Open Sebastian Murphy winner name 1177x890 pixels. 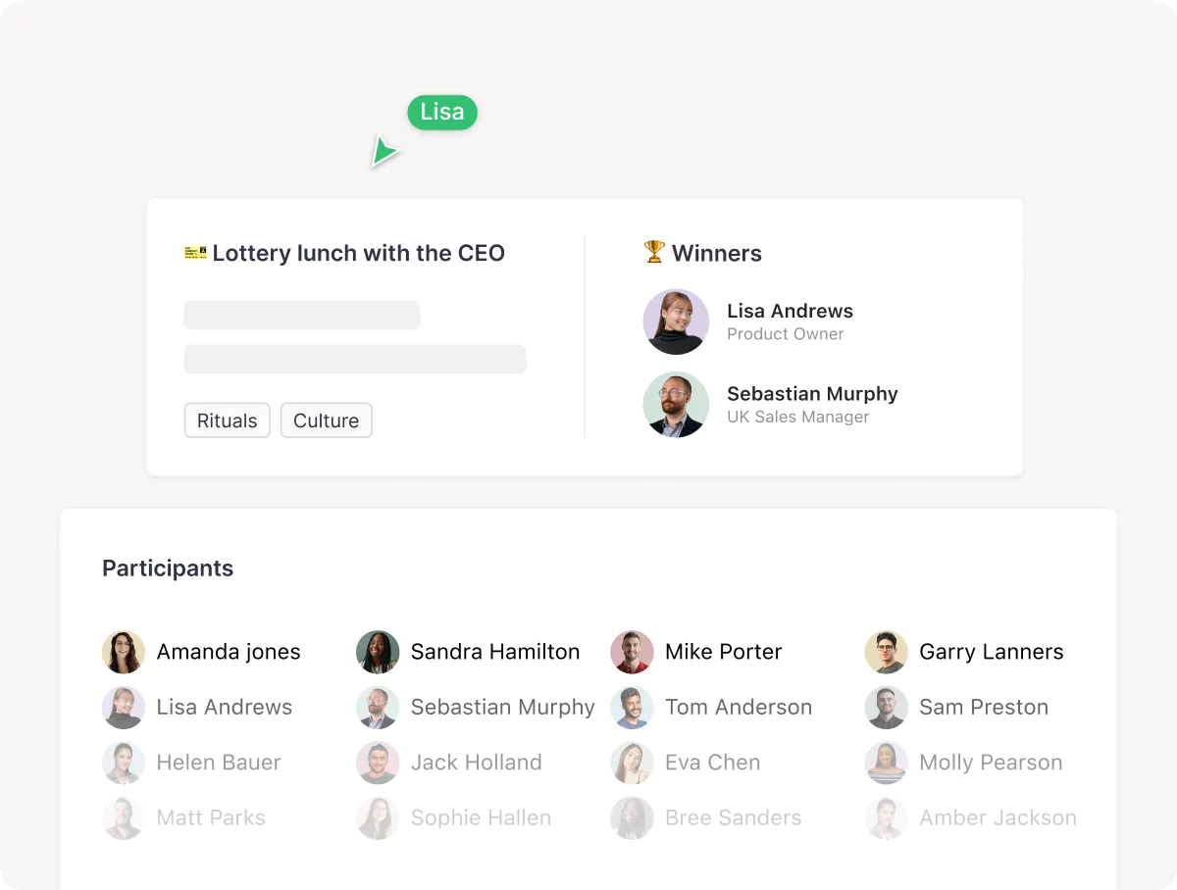point(812,393)
